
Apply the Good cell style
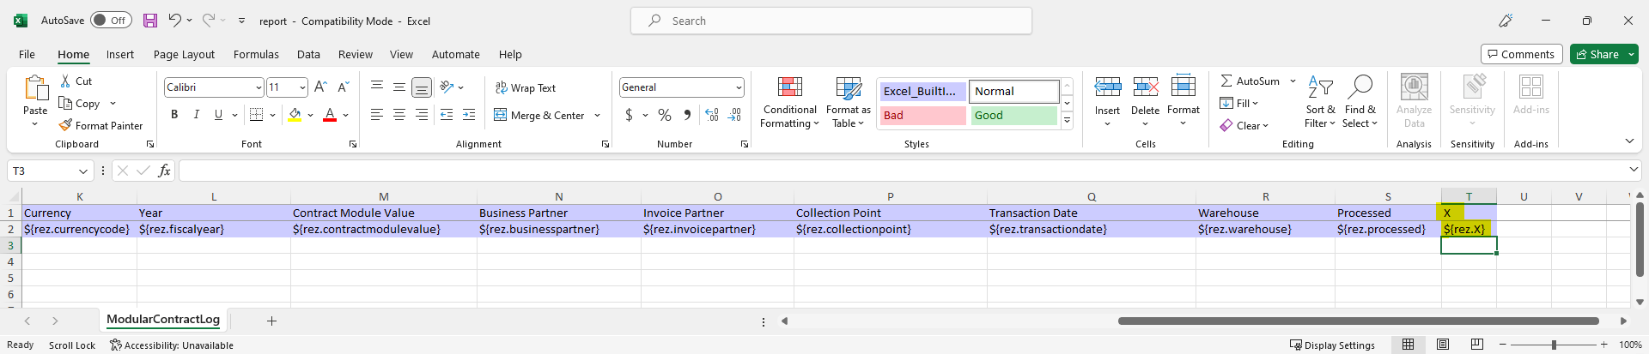coord(1013,115)
